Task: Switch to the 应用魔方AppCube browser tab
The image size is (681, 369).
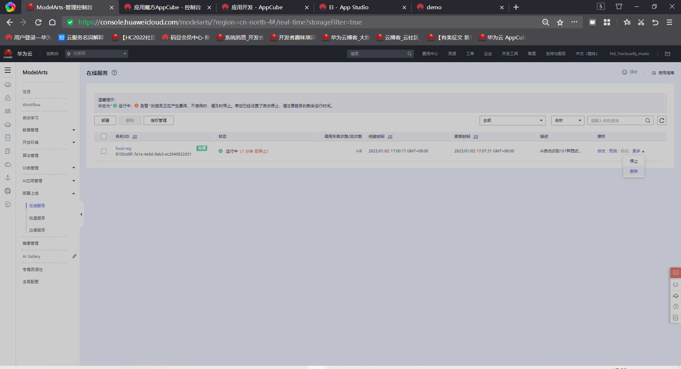Action: point(167,7)
